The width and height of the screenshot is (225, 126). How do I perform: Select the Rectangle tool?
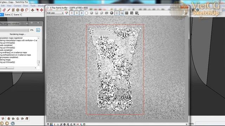coord(13,10)
